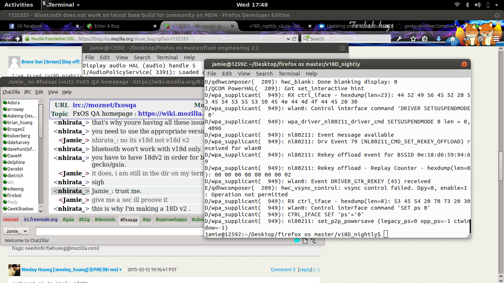The width and height of the screenshot is (504, 283).
Task: Open the Wi-Fi status icon
Action: coord(457,5)
